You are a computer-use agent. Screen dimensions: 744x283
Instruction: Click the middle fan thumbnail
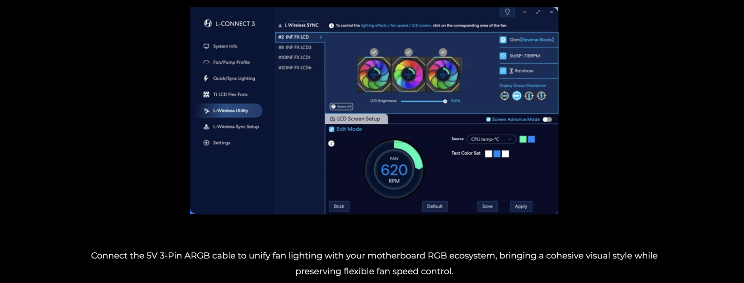pos(408,74)
